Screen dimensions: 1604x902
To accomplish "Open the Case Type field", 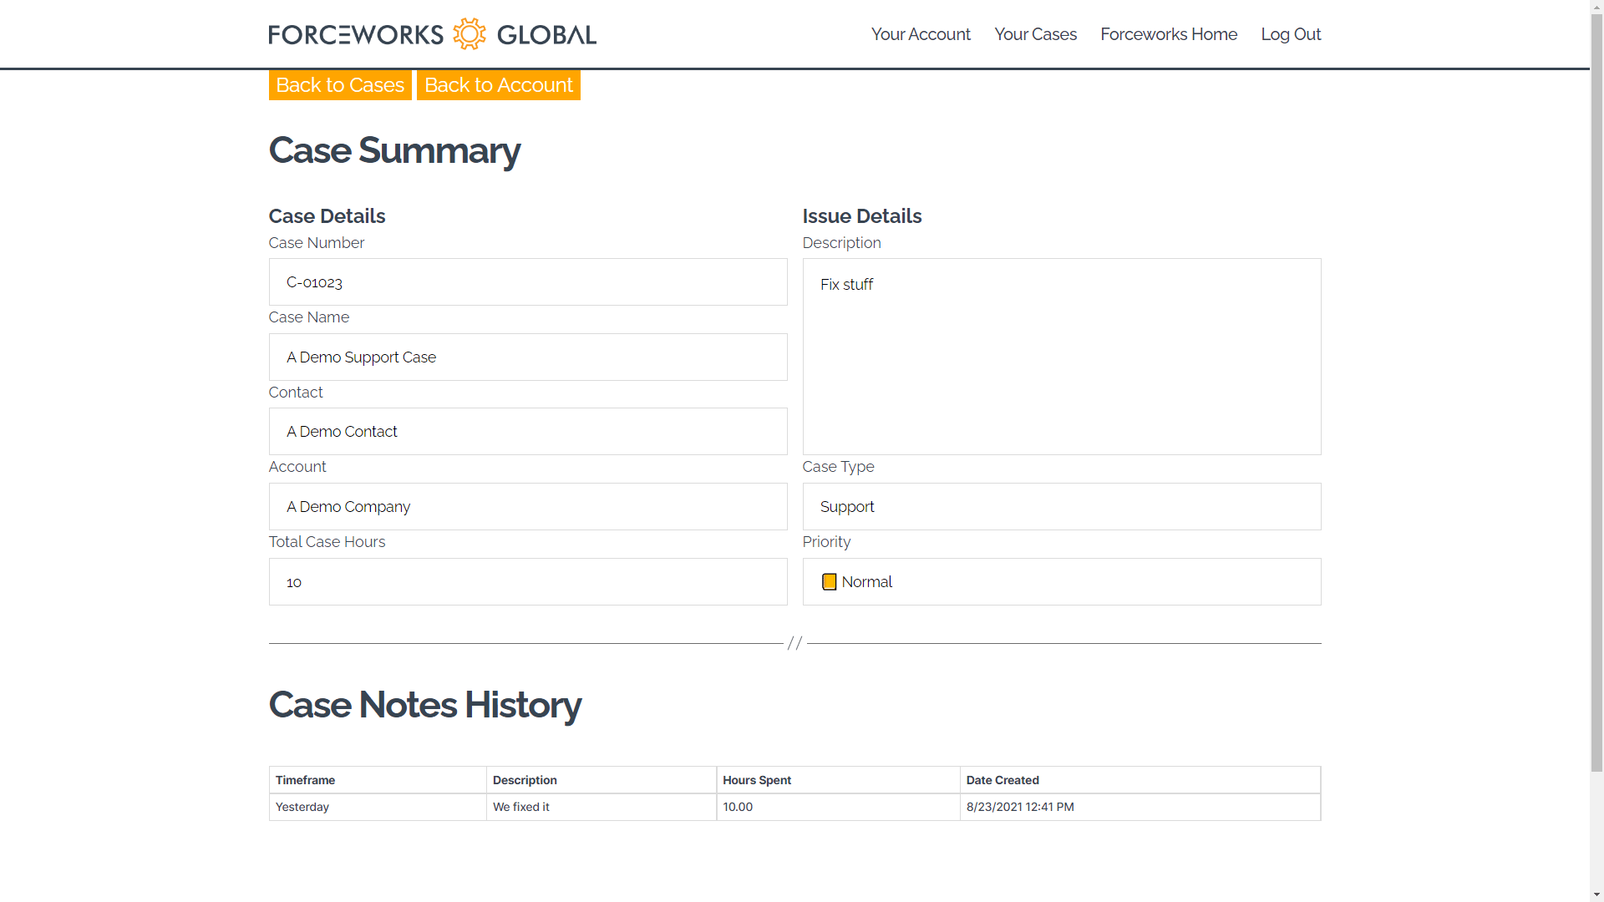I will click(1061, 507).
